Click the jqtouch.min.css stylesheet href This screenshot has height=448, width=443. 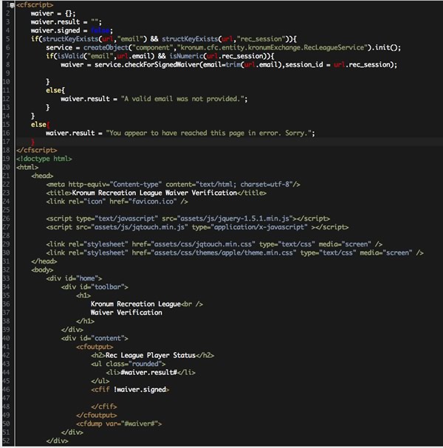pos(203,244)
